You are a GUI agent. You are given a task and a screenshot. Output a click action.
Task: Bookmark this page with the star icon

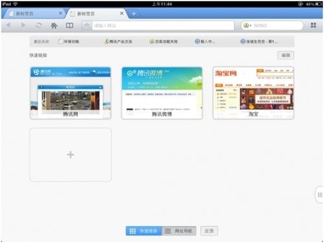click(x=87, y=25)
